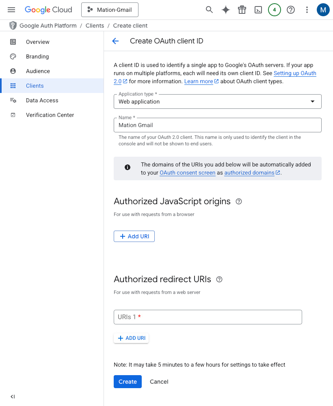The width and height of the screenshot is (333, 406).
Task: Click the Google Cloud logo
Action: pos(48,10)
